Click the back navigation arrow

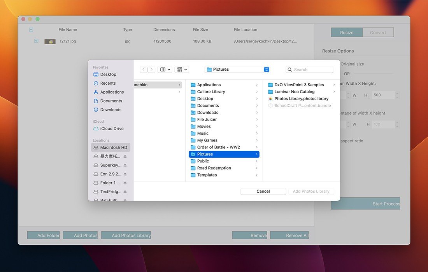coord(144,70)
